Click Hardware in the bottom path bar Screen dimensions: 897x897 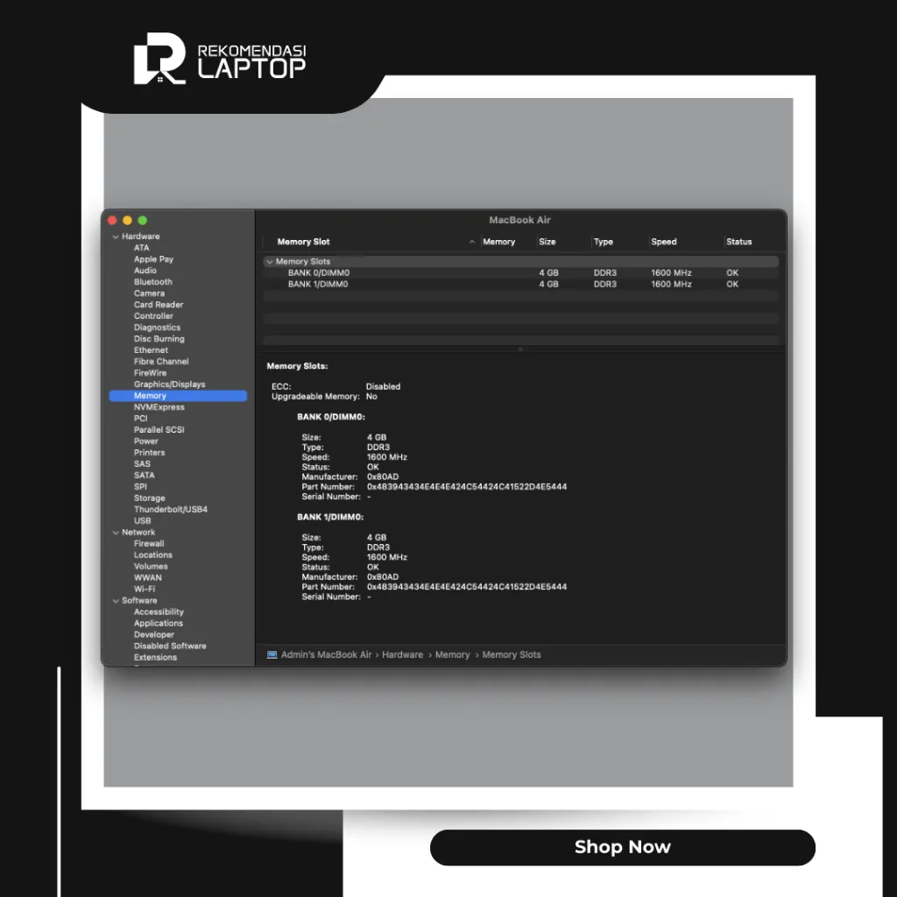pyautogui.click(x=402, y=654)
